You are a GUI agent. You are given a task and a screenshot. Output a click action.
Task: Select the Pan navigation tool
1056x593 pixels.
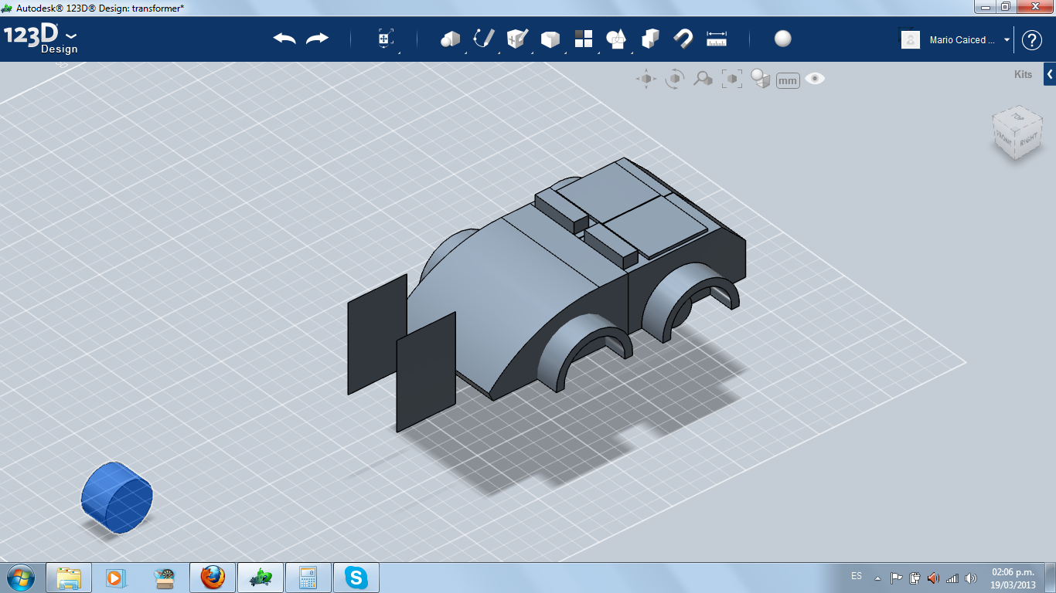[x=646, y=79]
